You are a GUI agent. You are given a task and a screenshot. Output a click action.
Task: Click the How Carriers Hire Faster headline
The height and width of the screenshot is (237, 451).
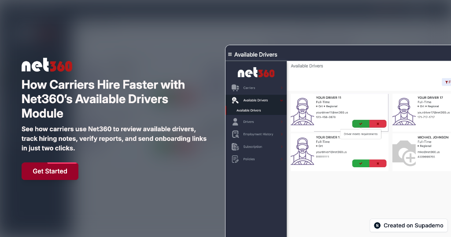(x=103, y=99)
